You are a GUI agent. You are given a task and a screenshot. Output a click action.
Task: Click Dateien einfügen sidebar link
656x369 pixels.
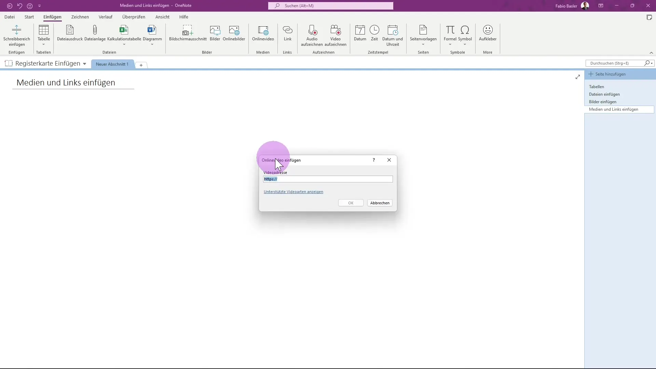click(x=604, y=94)
